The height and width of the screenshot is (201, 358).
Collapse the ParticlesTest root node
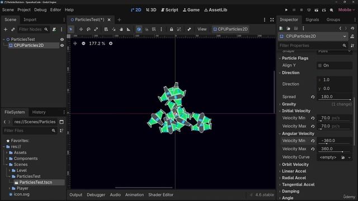[4, 40]
